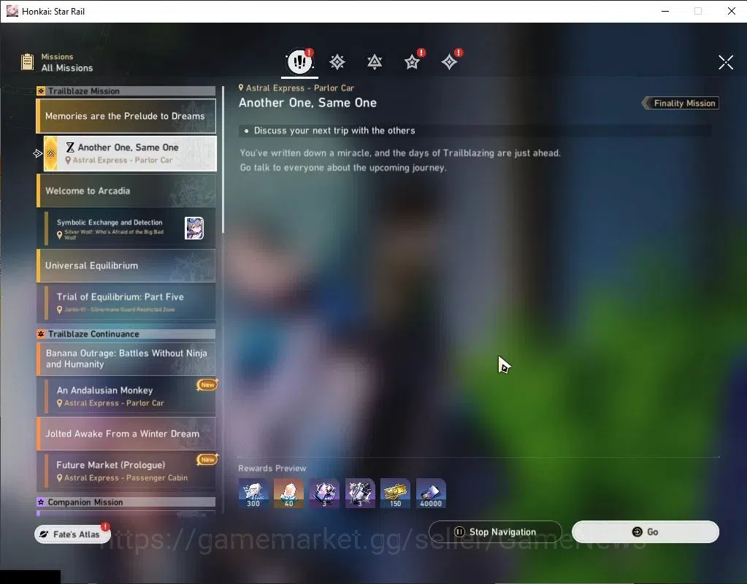Click the Stop Navigation button
The width and height of the screenshot is (747, 584).
pos(496,531)
